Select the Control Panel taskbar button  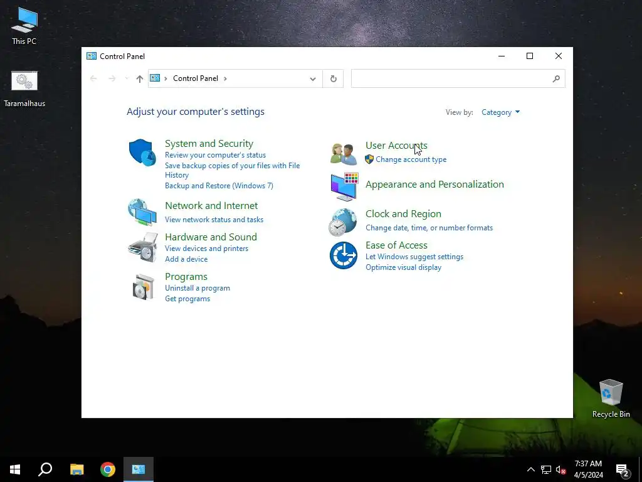pyautogui.click(x=139, y=469)
